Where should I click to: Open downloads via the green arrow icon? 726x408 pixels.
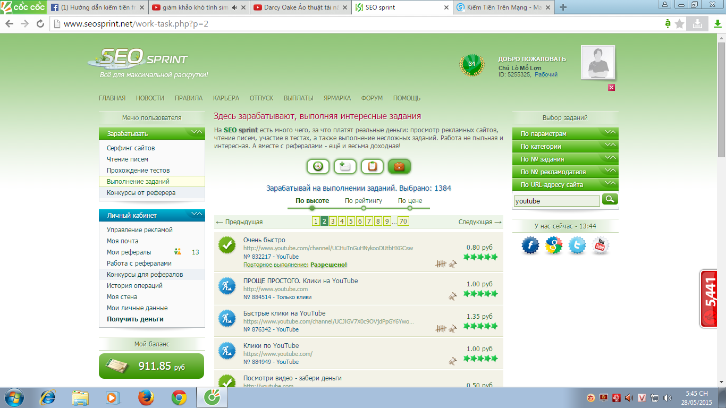[x=717, y=23]
